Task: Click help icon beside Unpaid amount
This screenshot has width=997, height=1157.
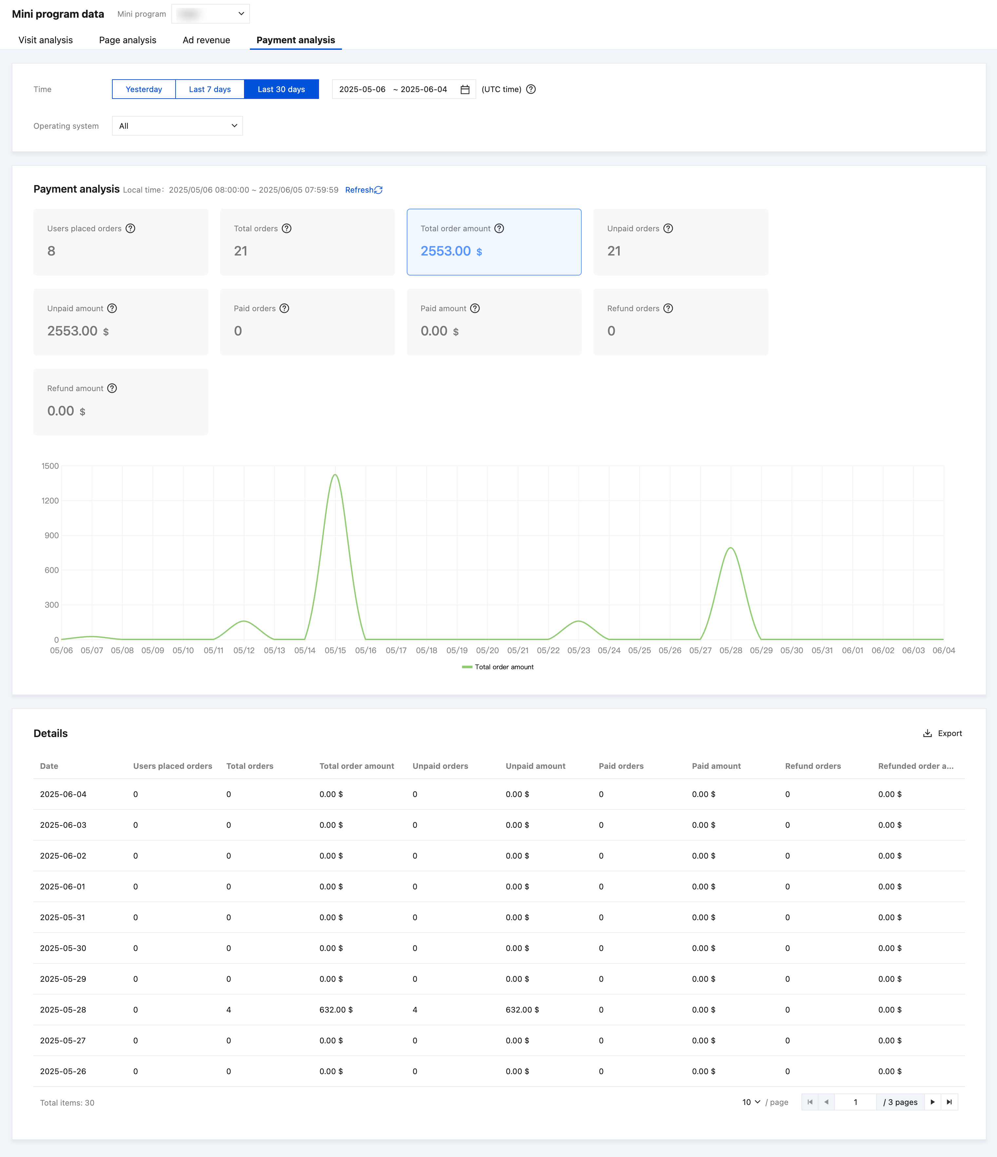Action: tap(112, 308)
